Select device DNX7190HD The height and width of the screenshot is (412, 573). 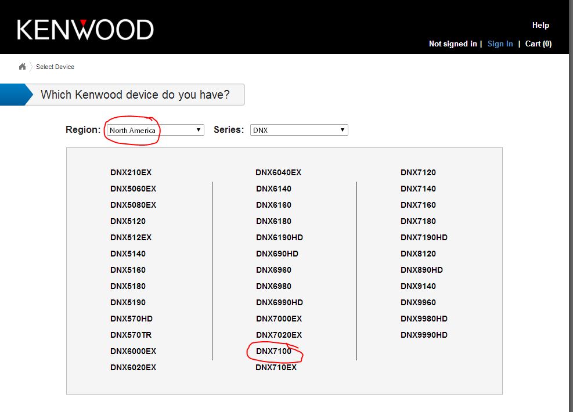(x=424, y=237)
